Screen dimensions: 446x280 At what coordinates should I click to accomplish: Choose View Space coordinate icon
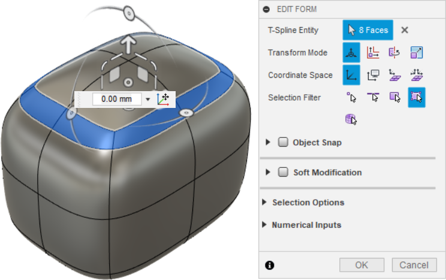(x=373, y=75)
